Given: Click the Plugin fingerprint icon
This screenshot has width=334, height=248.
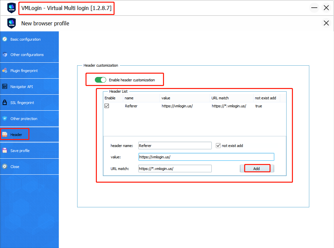Looking at the screenshot, I should coord(5,71).
